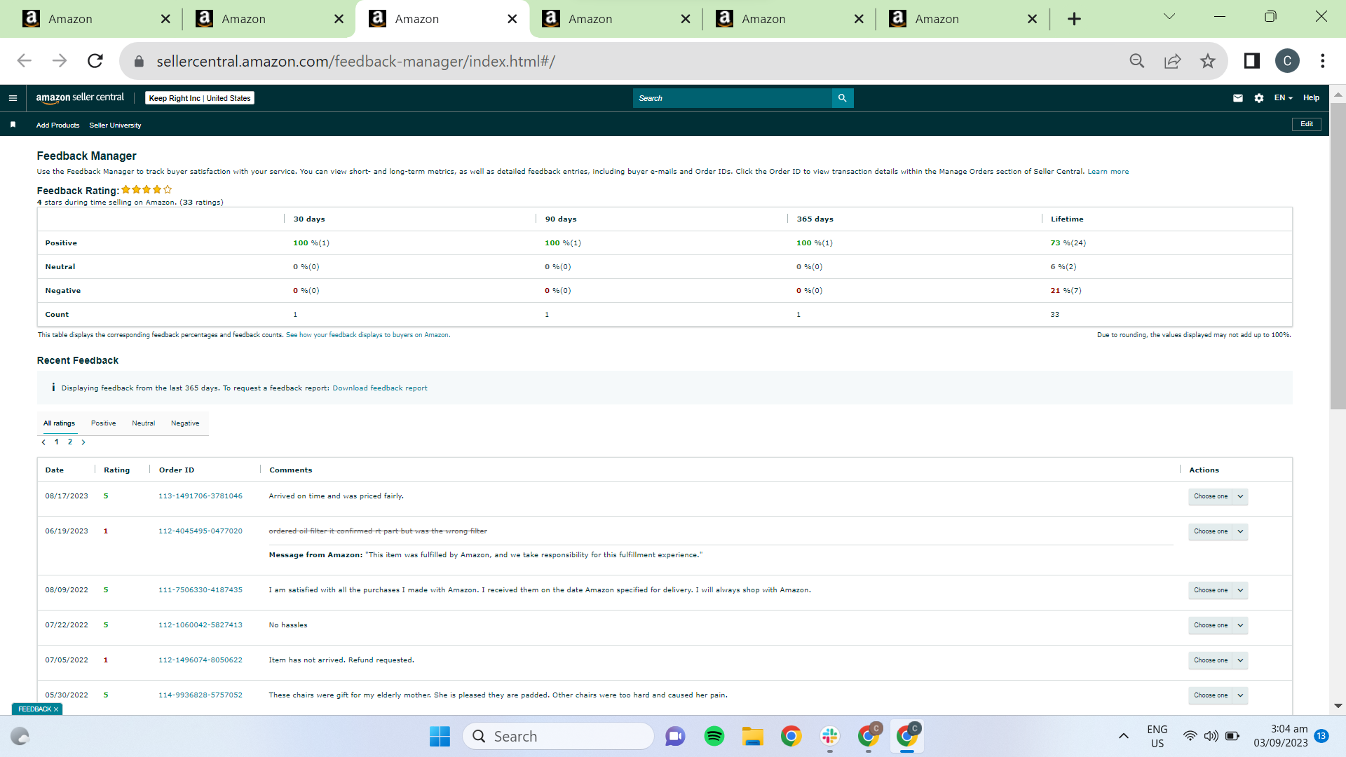1346x757 pixels.
Task: Reload the page
Action: [x=95, y=61]
